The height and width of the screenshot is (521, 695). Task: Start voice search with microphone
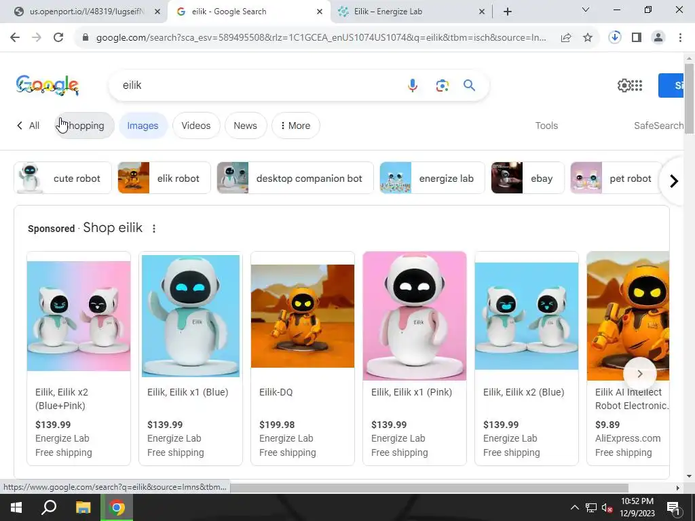[x=412, y=85]
